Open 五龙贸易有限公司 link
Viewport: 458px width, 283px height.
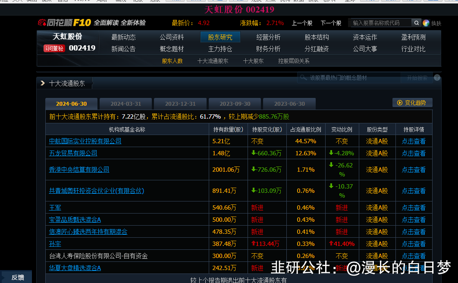tap(73, 153)
